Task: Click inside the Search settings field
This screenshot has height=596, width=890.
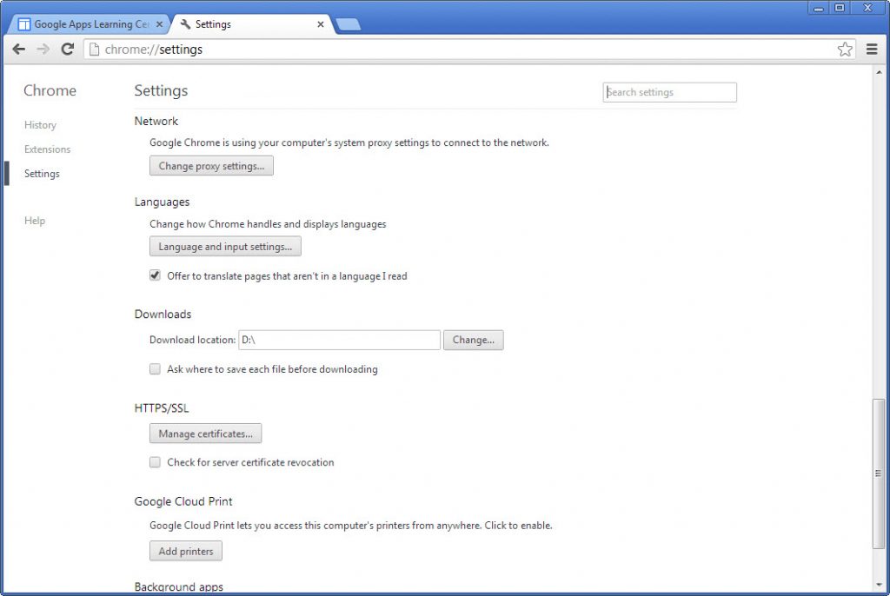Action: tap(669, 92)
